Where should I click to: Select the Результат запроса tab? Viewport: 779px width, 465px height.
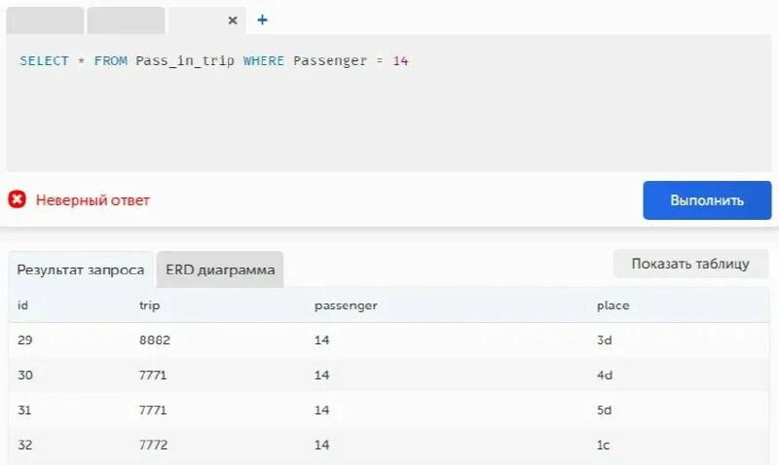(x=81, y=269)
